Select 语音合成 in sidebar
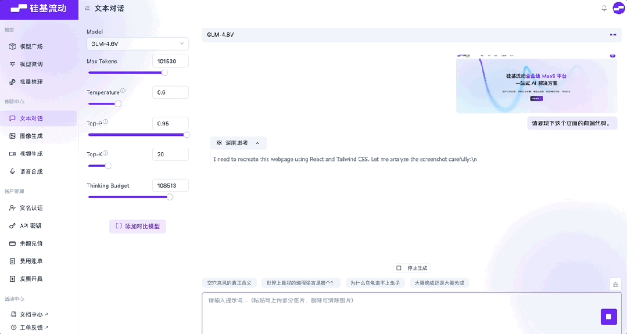This screenshot has width=627, height=334. 38,171
